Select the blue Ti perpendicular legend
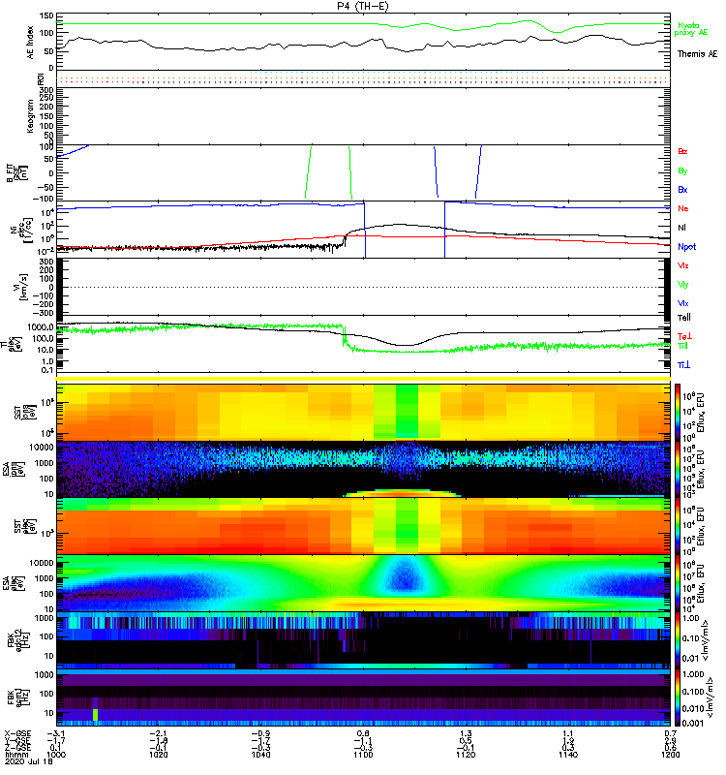This screenshot has height=775, width=726. pyautogui.click(x=683, y=365)
